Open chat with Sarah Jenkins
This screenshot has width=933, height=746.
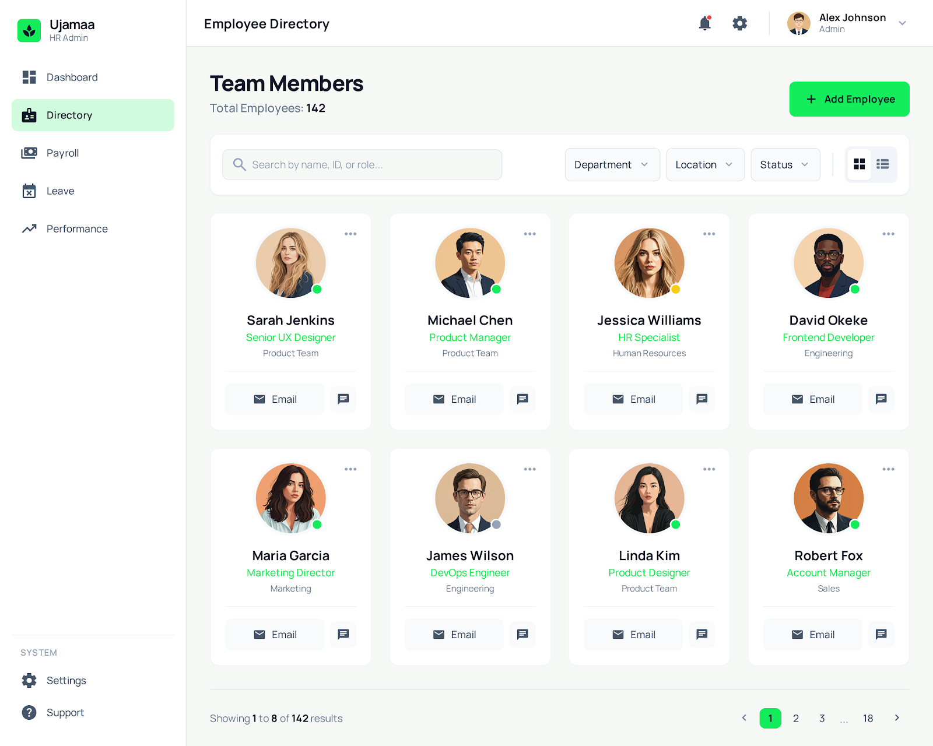pyautogui.click(x=343, y=399)
